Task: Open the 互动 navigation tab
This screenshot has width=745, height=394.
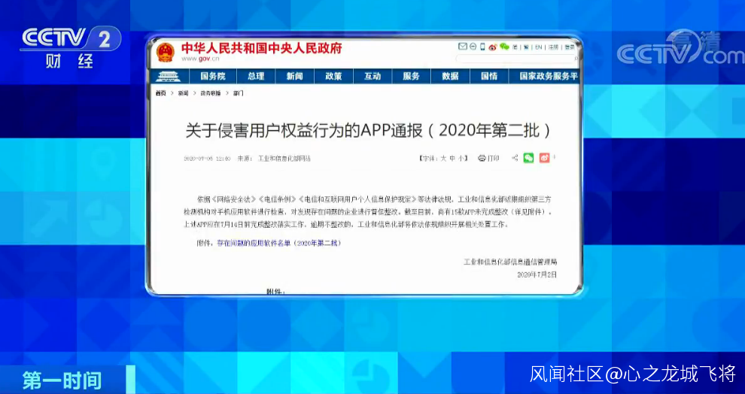Action: pyautogui.click(x=372, y=77)
